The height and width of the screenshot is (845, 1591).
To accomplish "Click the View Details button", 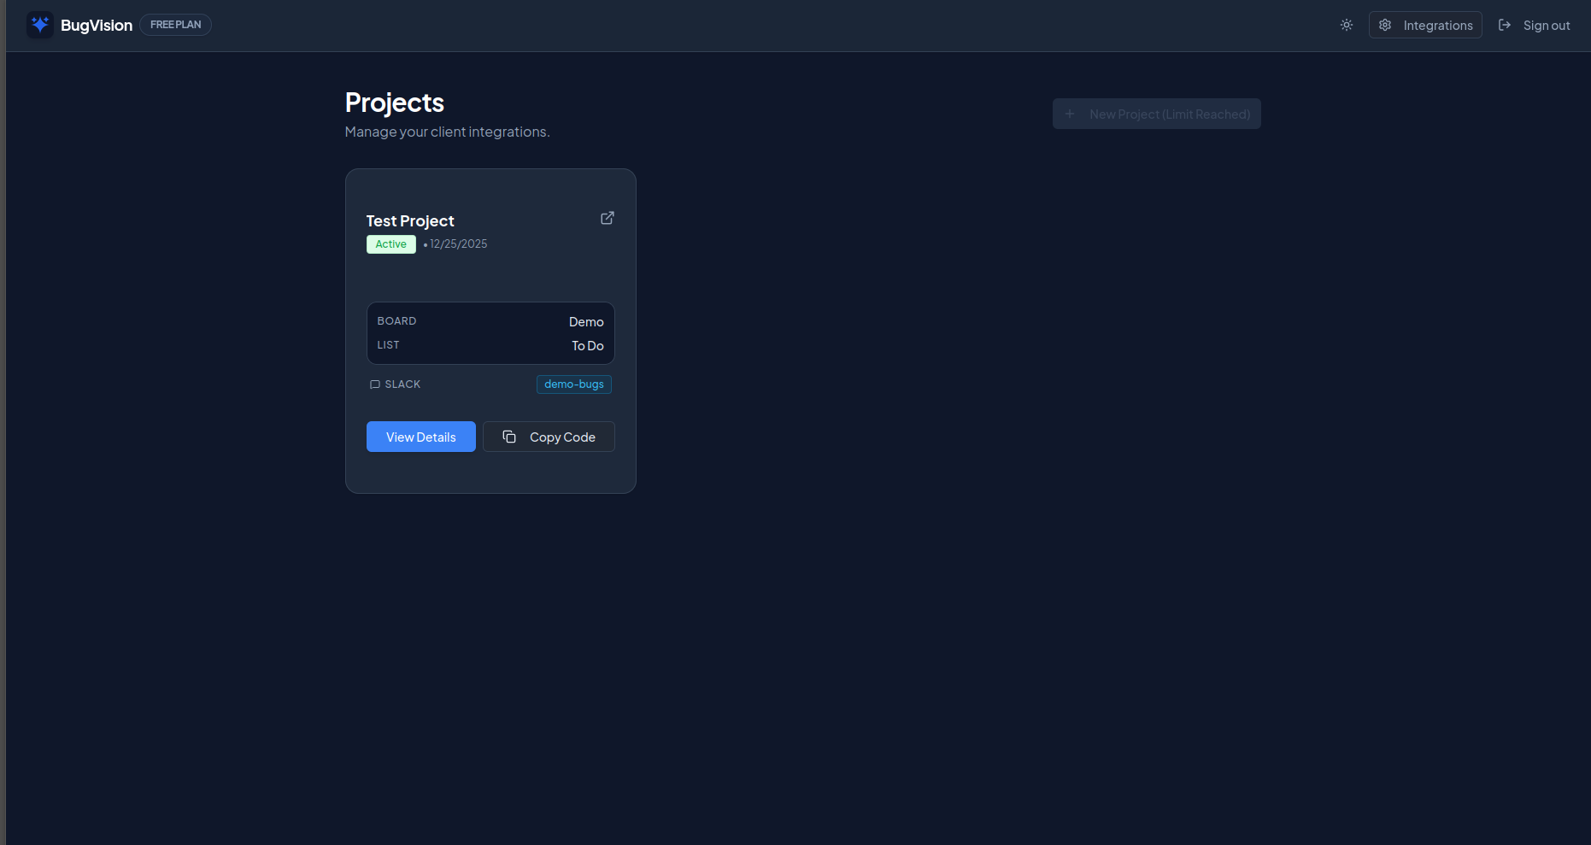I will click(420, 436).
